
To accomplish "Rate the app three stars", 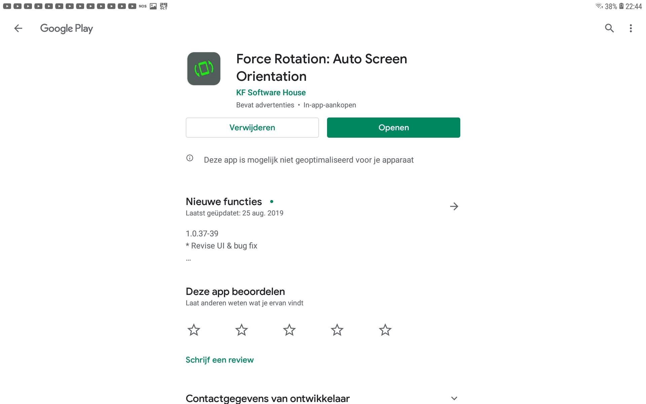I will click(x=289, y=330).
